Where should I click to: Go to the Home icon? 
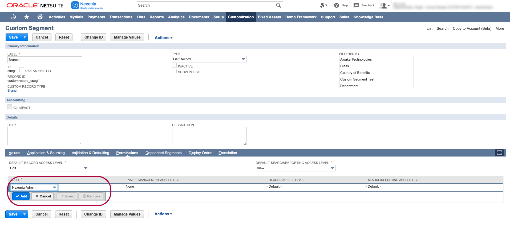(x=40, y=17)
